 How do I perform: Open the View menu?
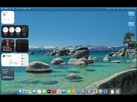[17, 8]
